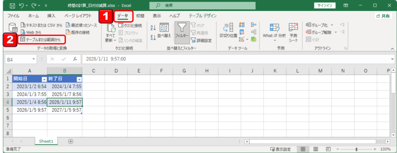Open What-If 分析 menu

[x=274, y=32]
